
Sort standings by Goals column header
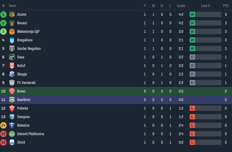click(x=181, y=6)
